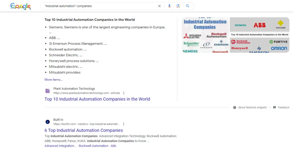The width and height of the screenshot is (293, 152).
Task: Clear the search box text
Action: click(159, 6)
